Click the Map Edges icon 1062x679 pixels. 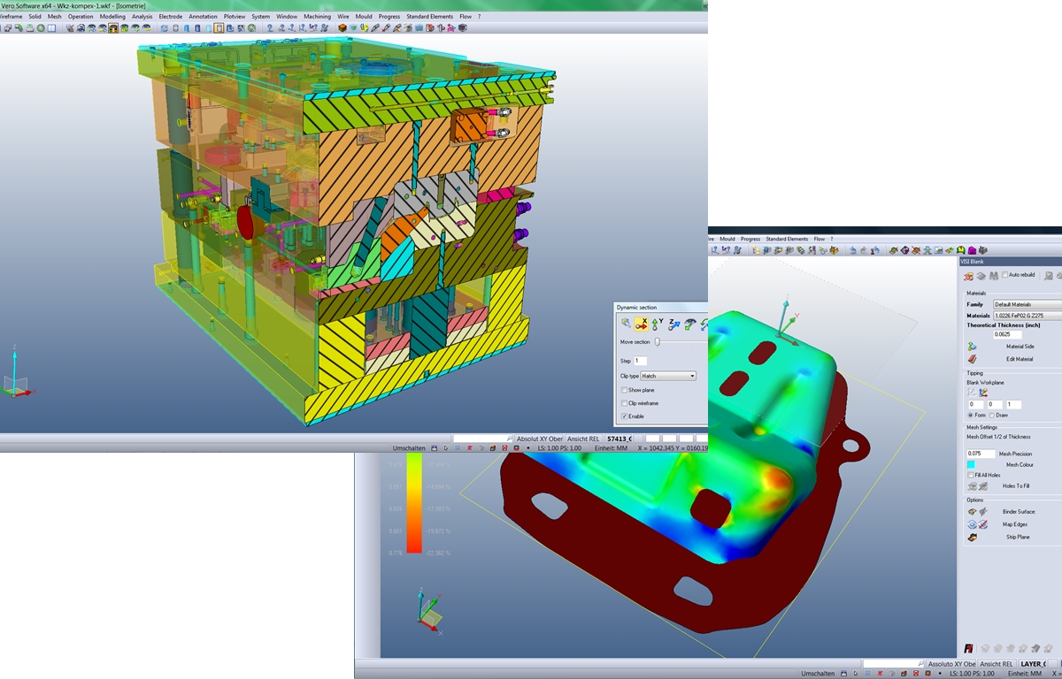click(x=972, y=524)
